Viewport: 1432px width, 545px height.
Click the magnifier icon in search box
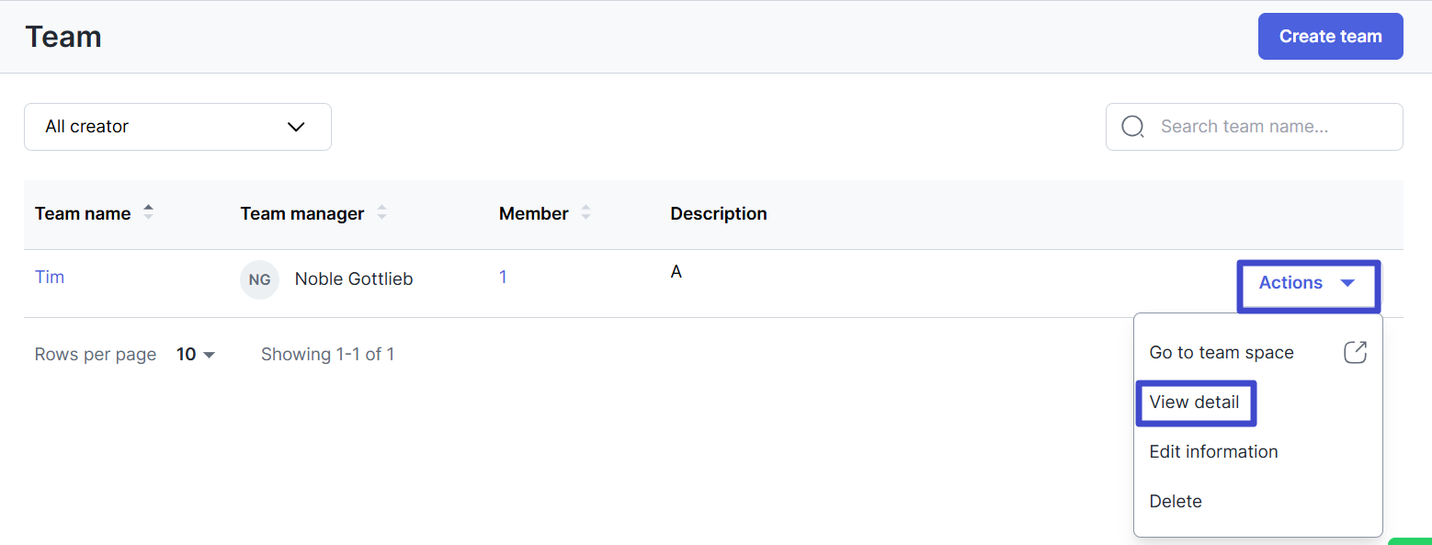[x=1133, y=127]
